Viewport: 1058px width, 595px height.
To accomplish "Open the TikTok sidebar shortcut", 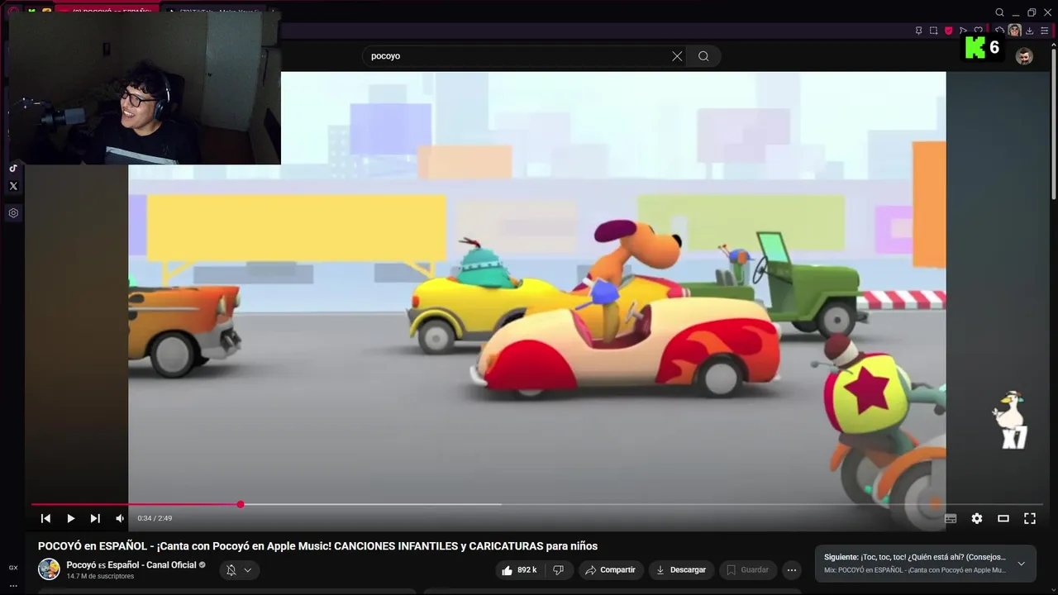I will 13,168.
